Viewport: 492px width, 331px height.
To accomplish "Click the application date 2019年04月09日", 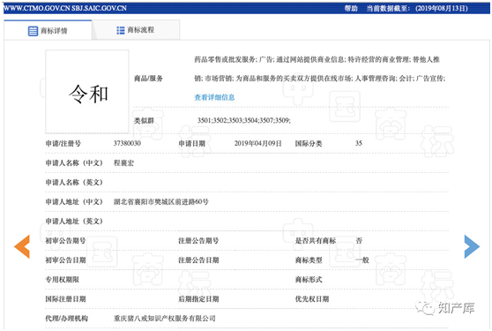I will tap(258, 144).
